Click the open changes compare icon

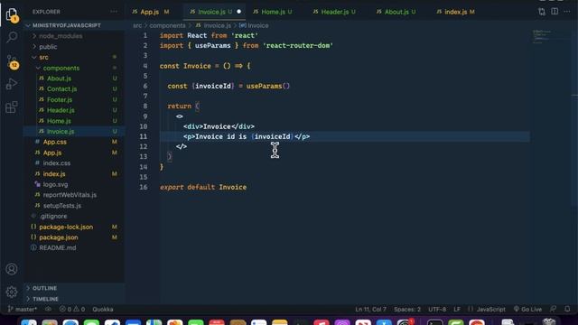point(542,12)
